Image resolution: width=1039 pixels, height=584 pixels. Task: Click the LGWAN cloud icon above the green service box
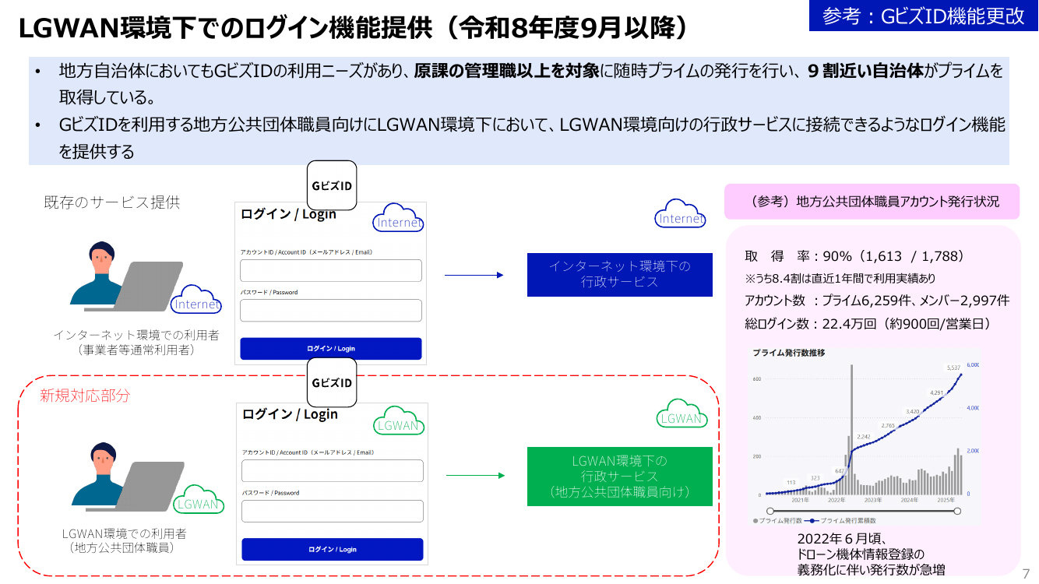coord(682,413)
